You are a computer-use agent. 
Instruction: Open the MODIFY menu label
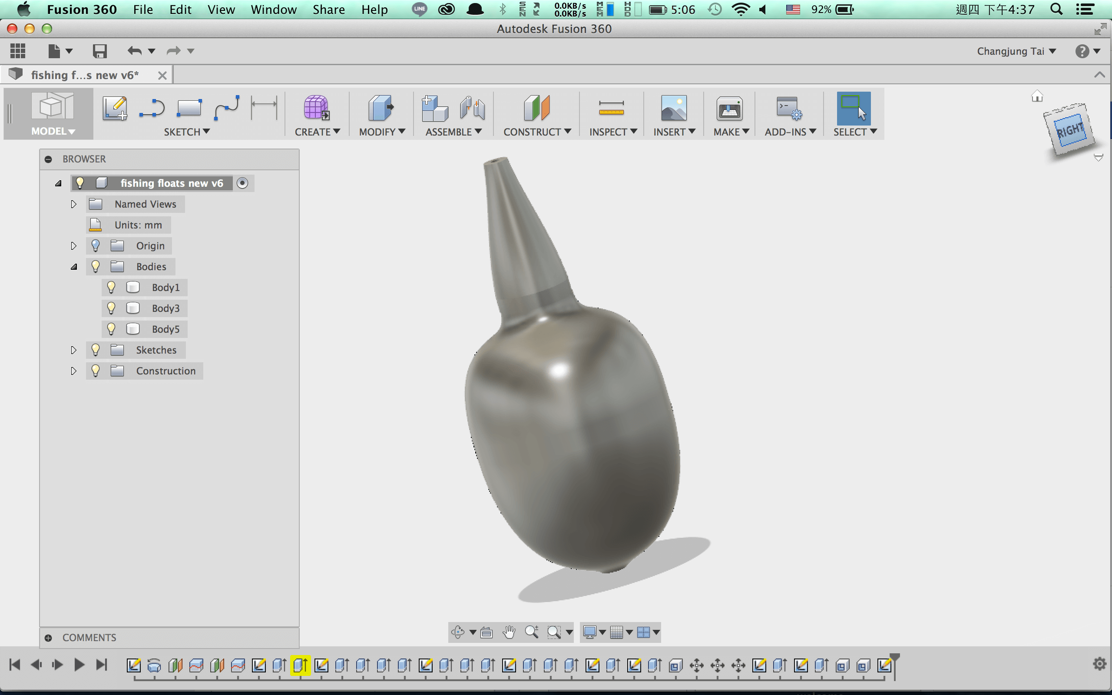click(382, 132)
